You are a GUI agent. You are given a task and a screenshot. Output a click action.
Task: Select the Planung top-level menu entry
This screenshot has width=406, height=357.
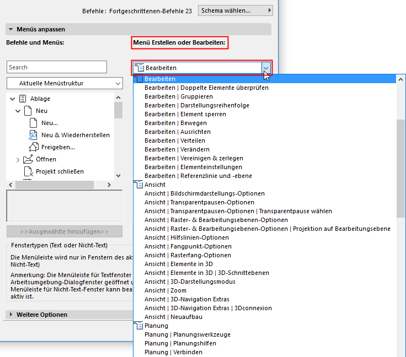156,326
